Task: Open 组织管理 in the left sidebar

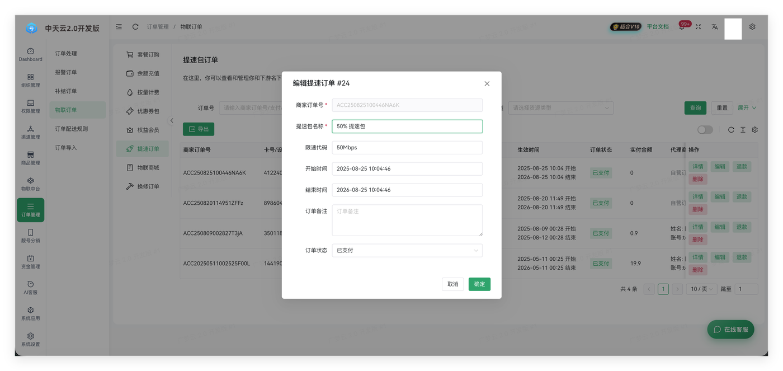Action: click(x=30, y=80)
